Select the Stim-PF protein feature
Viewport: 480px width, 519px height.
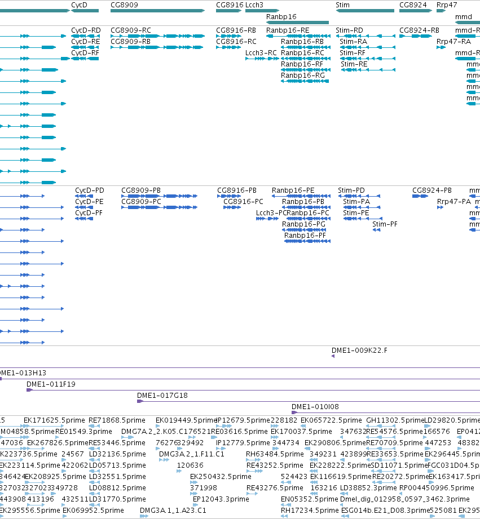(376, 230)
